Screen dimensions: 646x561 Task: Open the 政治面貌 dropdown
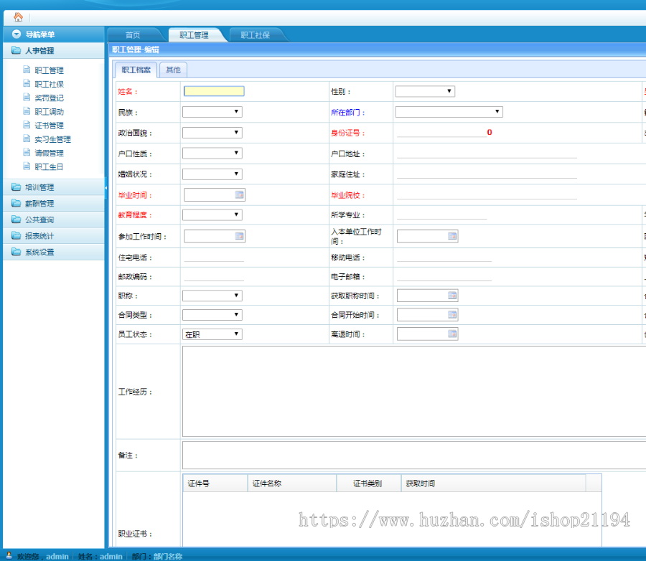212,133
